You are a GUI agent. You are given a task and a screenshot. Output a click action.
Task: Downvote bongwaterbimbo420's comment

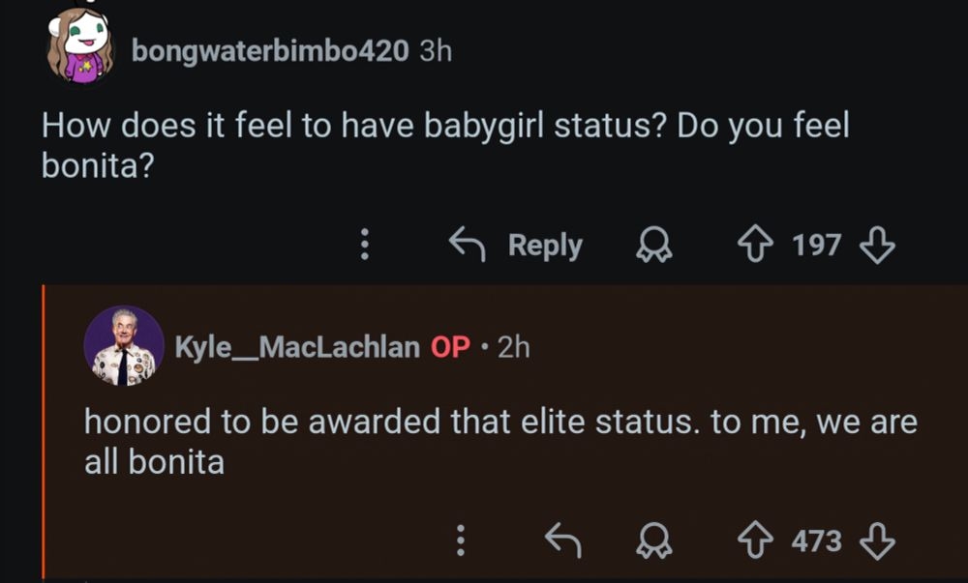(877, 246)
